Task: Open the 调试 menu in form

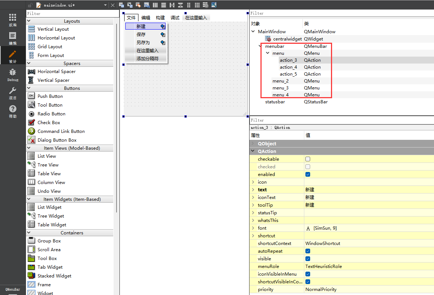Action: [x=175, y=18]
